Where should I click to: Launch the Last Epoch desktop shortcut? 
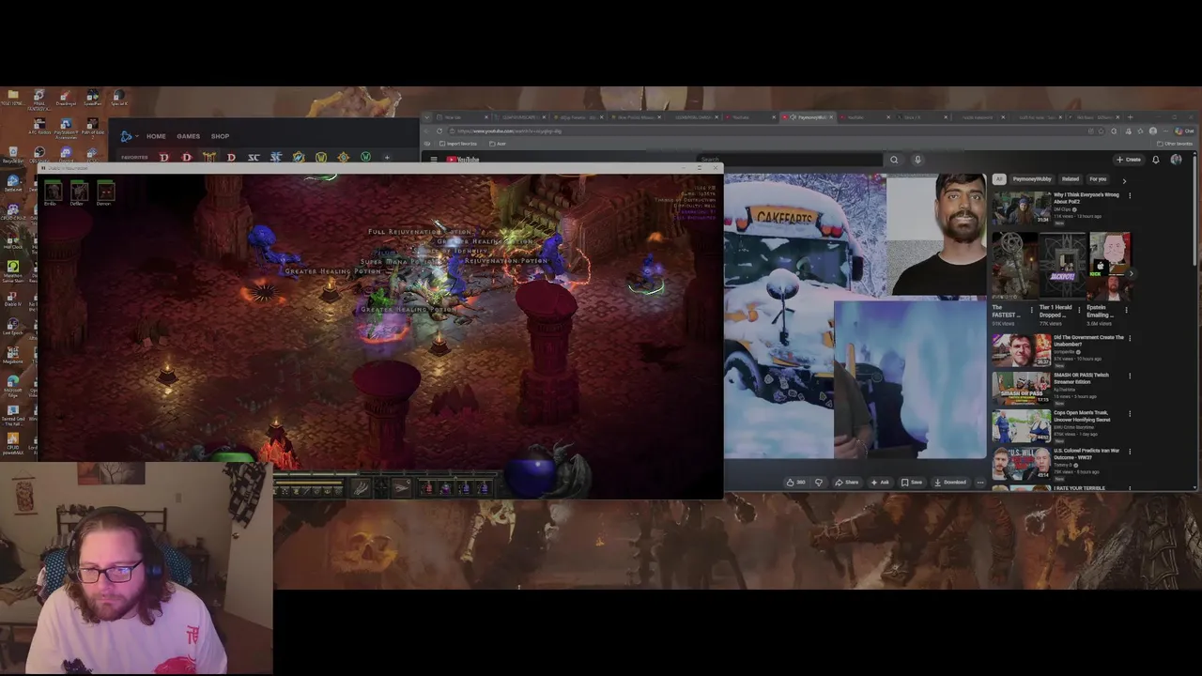13,327
